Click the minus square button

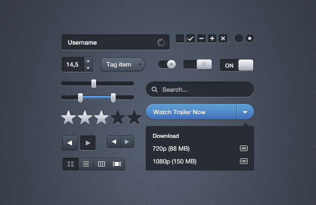point(201,38)
